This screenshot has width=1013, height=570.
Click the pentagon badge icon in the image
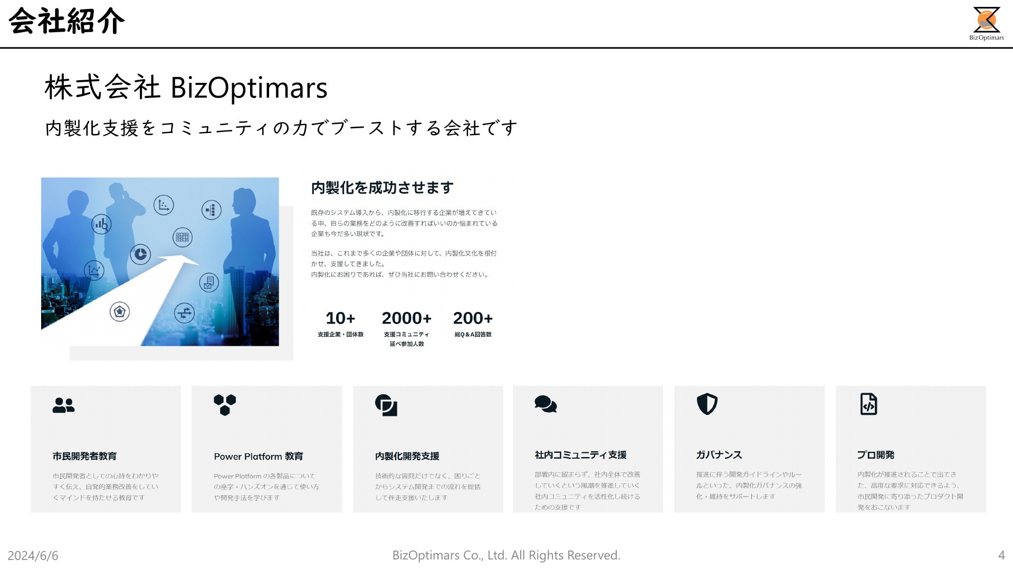[x=120, y=312]
